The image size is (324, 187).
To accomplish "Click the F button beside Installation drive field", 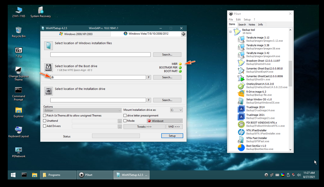I will [149, 100].
